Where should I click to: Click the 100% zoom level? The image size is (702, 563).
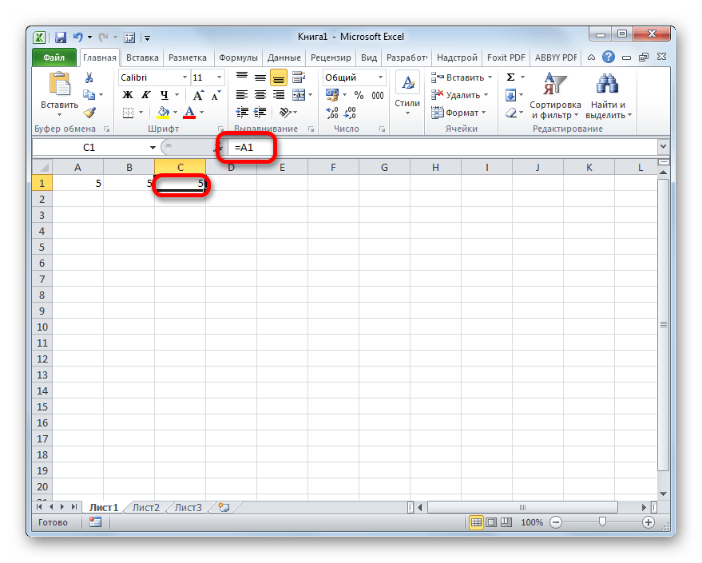pyautogui.click(x=531, y=522)
